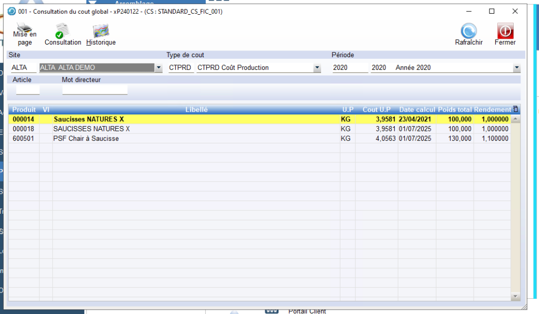
Task: Sort by the Cout U.P column header
Action: (376, 109)
